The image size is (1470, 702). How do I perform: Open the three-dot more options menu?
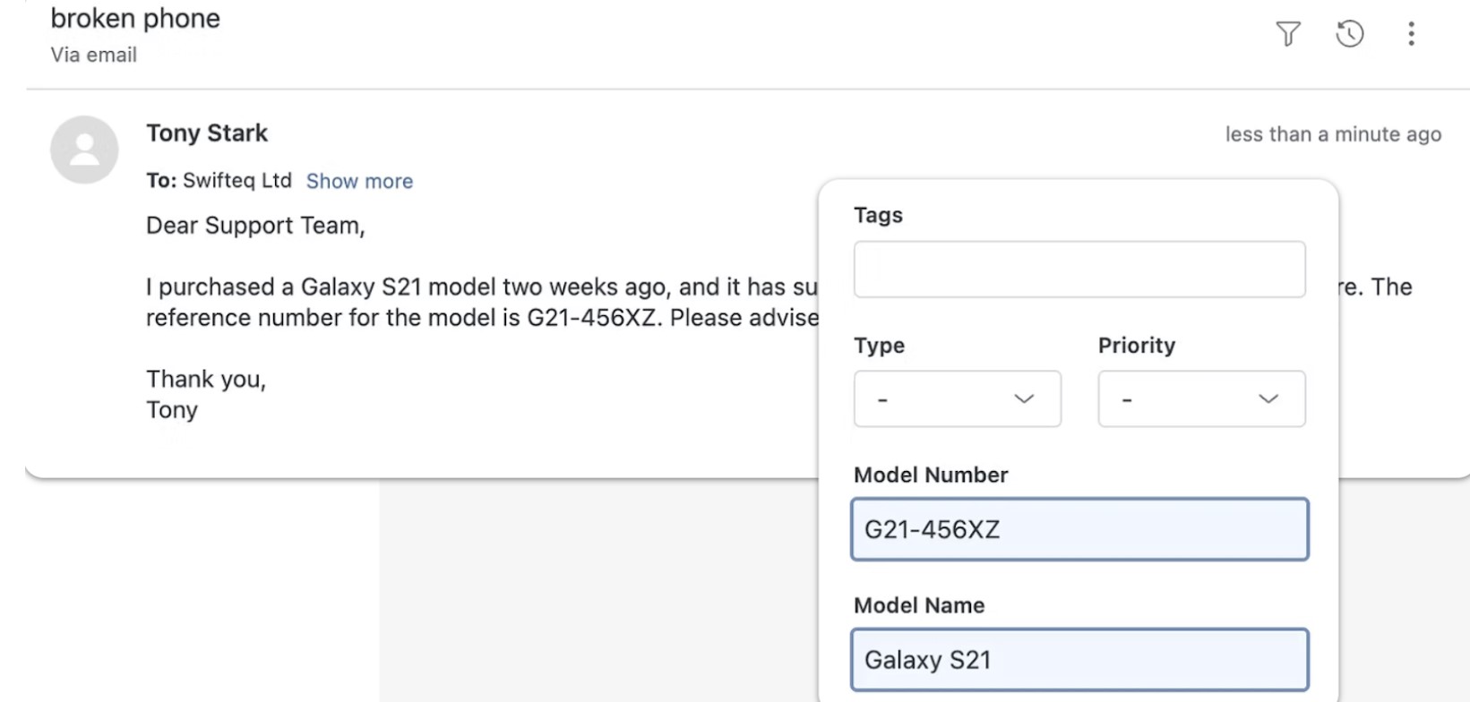point(1411,34)
